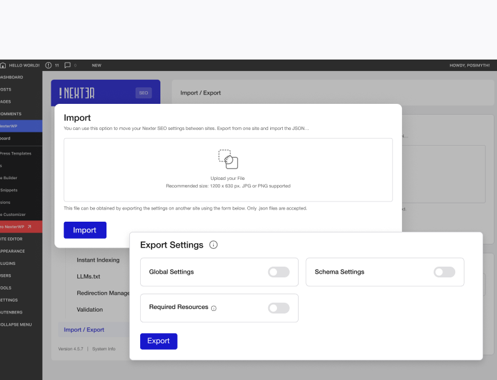Image resolution: width=497 pixels, height=380 pixels.
Task: Open the updates icon showing 11
Action: click(48, 65)
